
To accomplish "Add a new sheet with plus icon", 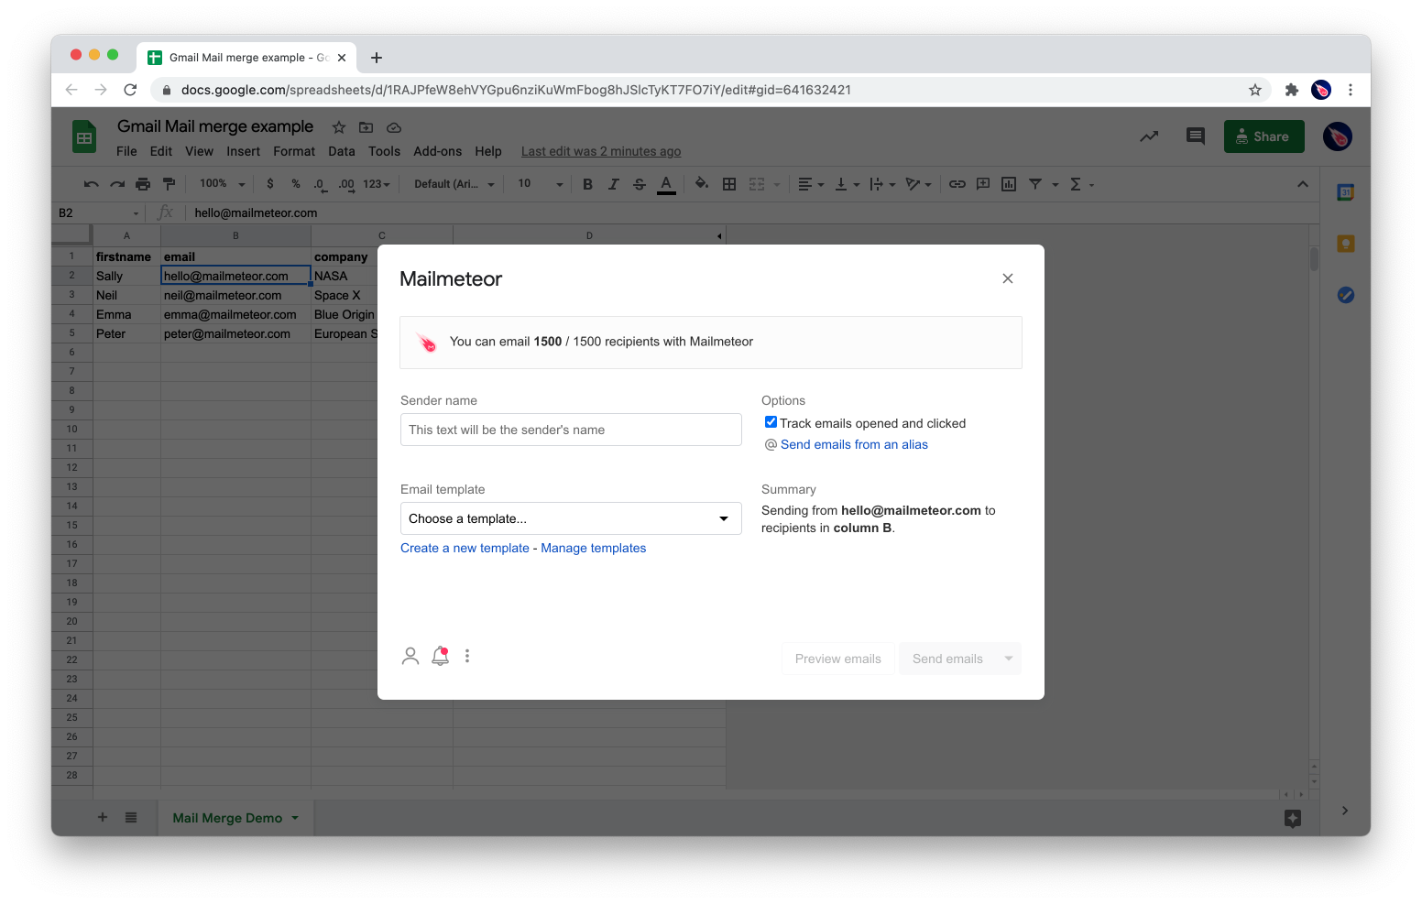I will [103, 817].
